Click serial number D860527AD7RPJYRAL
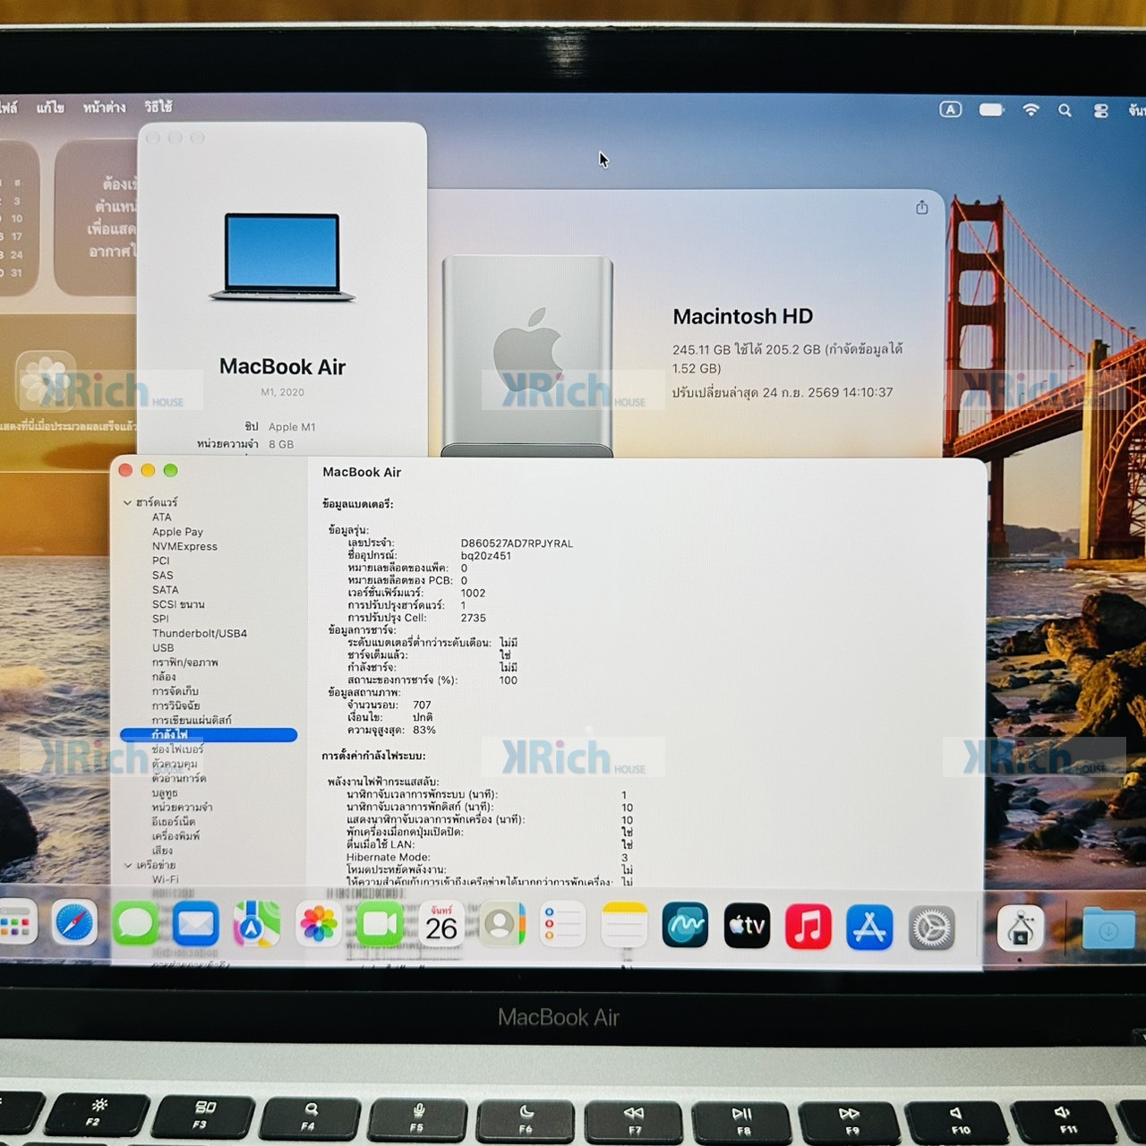Image resolution: width=1146 pixels, height=1146 pixels. [517, 543]
